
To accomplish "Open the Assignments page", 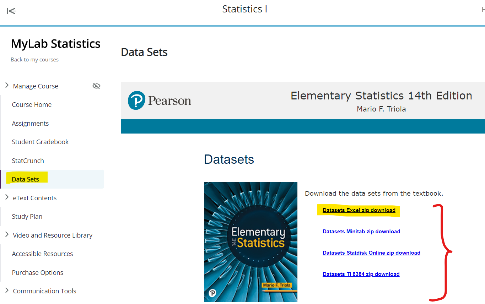I will pos(30,123).
